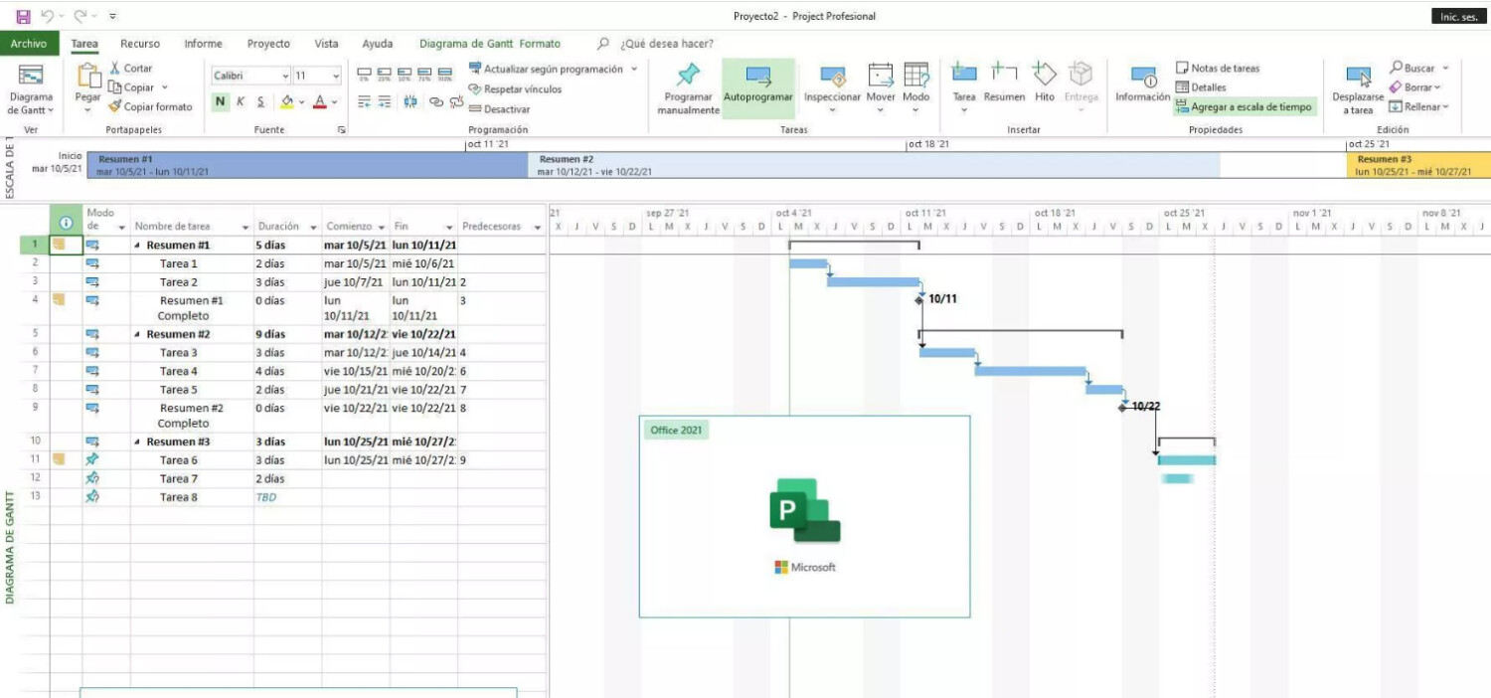Viewport: 1491px width, 698px height.
Task: Open the Duración column filter dropdown
Action: [x=313, y=227]
